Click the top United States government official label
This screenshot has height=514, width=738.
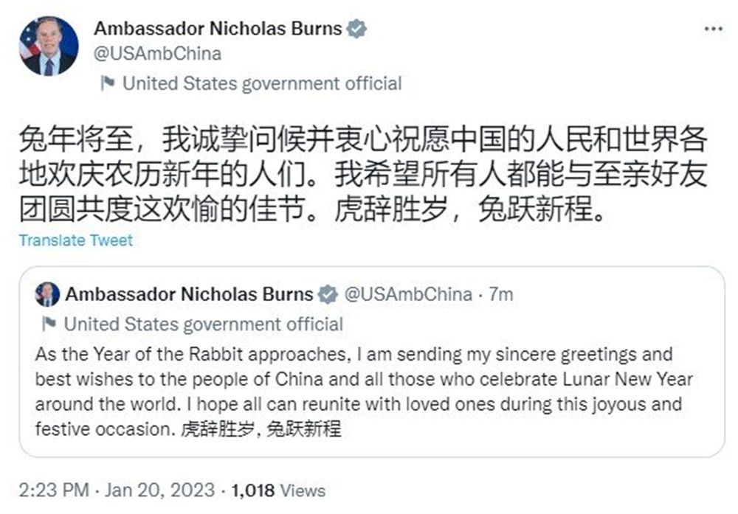262,83
